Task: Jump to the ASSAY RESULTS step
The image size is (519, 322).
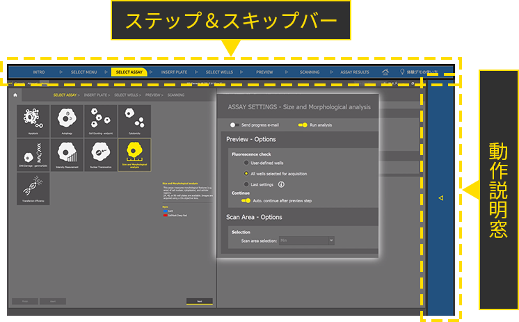Action: pyautogui.click(x=354, y=72)
